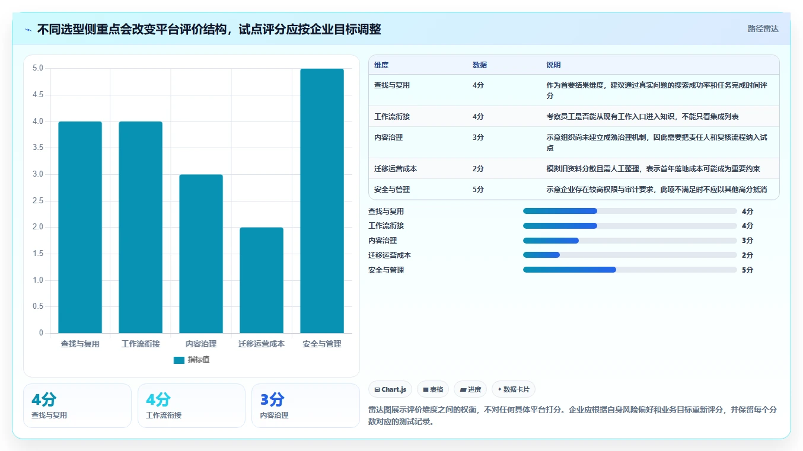Click the footer note starting 雷达图展示评价维度
Viewport: 803px width, 451px height.
[572, 416]
